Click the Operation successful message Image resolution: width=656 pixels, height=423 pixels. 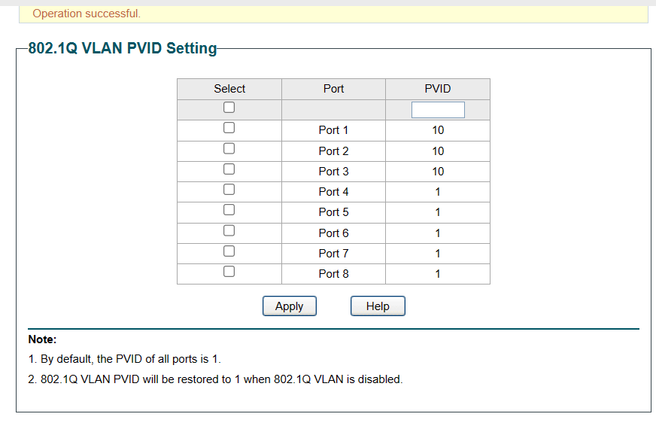87,14
